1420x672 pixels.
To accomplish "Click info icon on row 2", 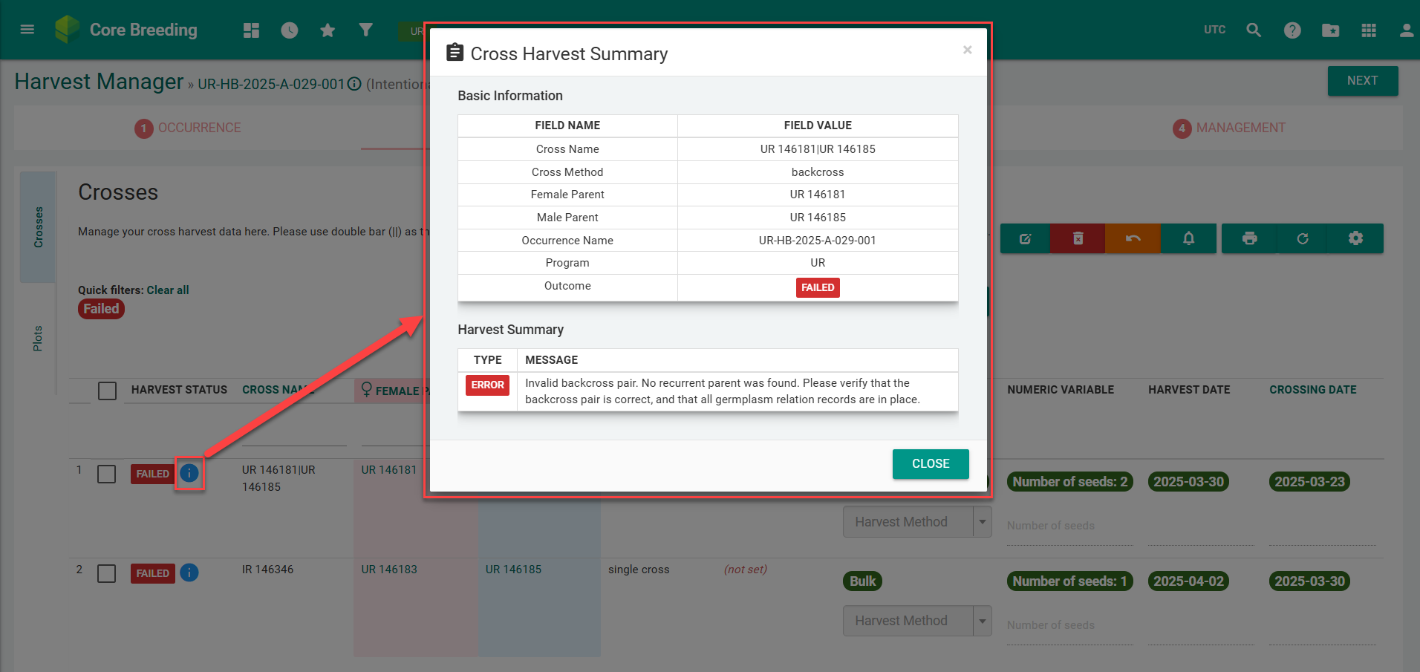I will (189, 572).
